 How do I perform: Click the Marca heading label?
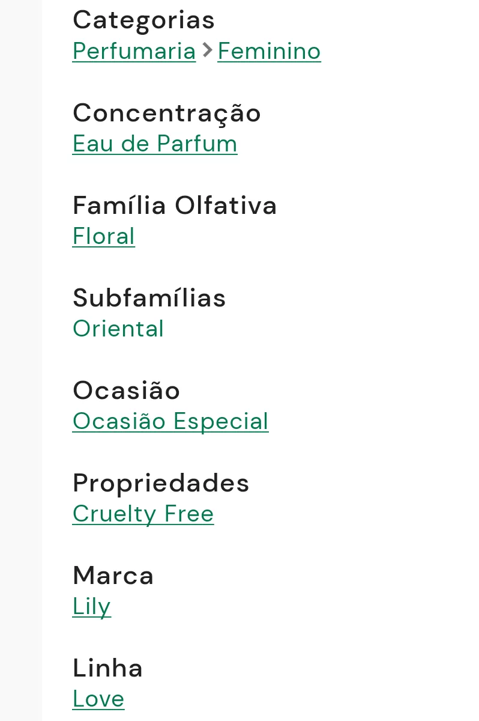click(113, 576)
